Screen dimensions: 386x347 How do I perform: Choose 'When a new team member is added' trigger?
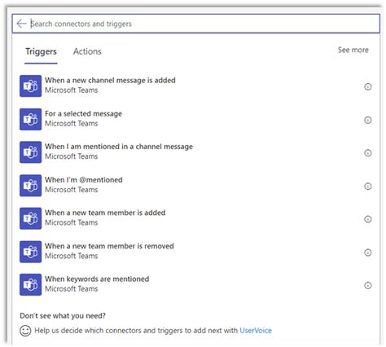tap(195, 218)
